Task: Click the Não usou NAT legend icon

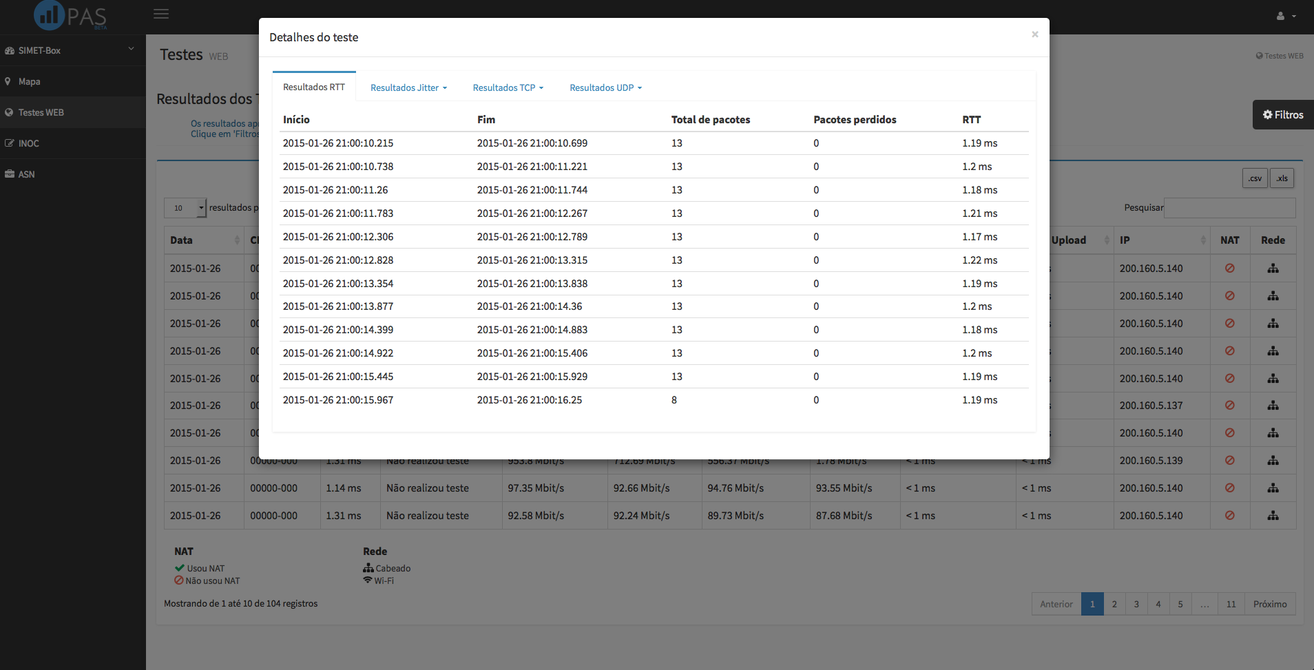Action: [x=178, y=580]
